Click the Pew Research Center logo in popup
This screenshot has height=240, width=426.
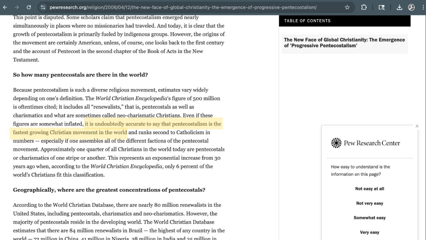coord(365,143)
